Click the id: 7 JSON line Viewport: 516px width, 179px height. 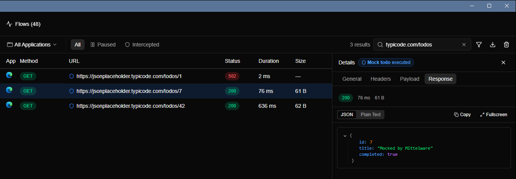click(x=366, y=142)
